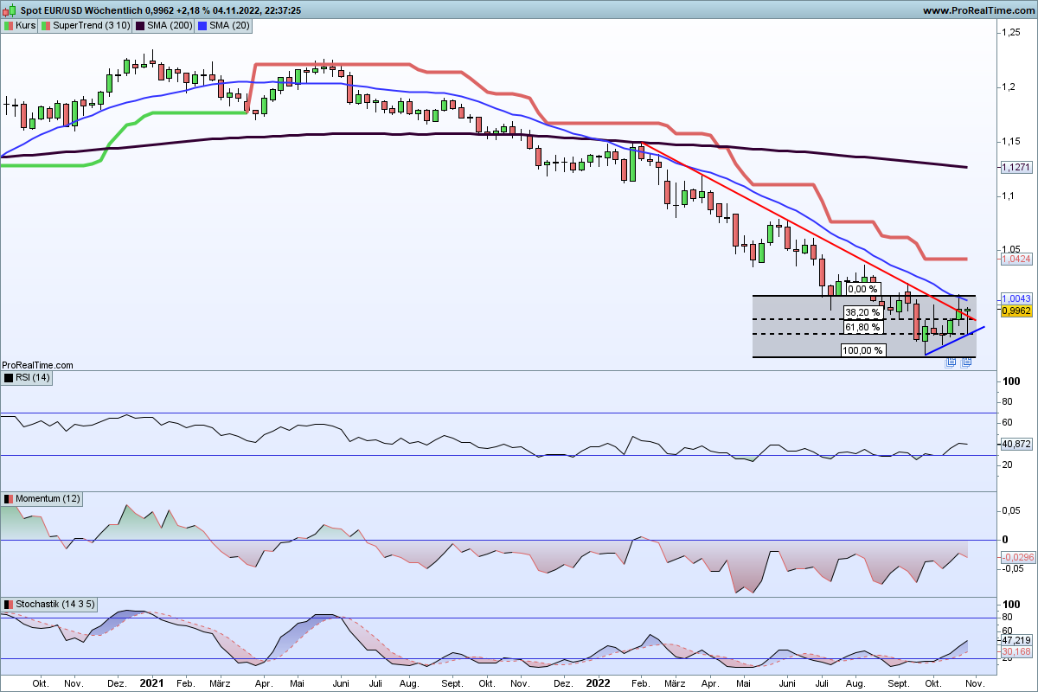Select the short blue ascending trendline
The width and height of the screenshot is (1038, 692).
pyautogui.click(x=955, y=341)
